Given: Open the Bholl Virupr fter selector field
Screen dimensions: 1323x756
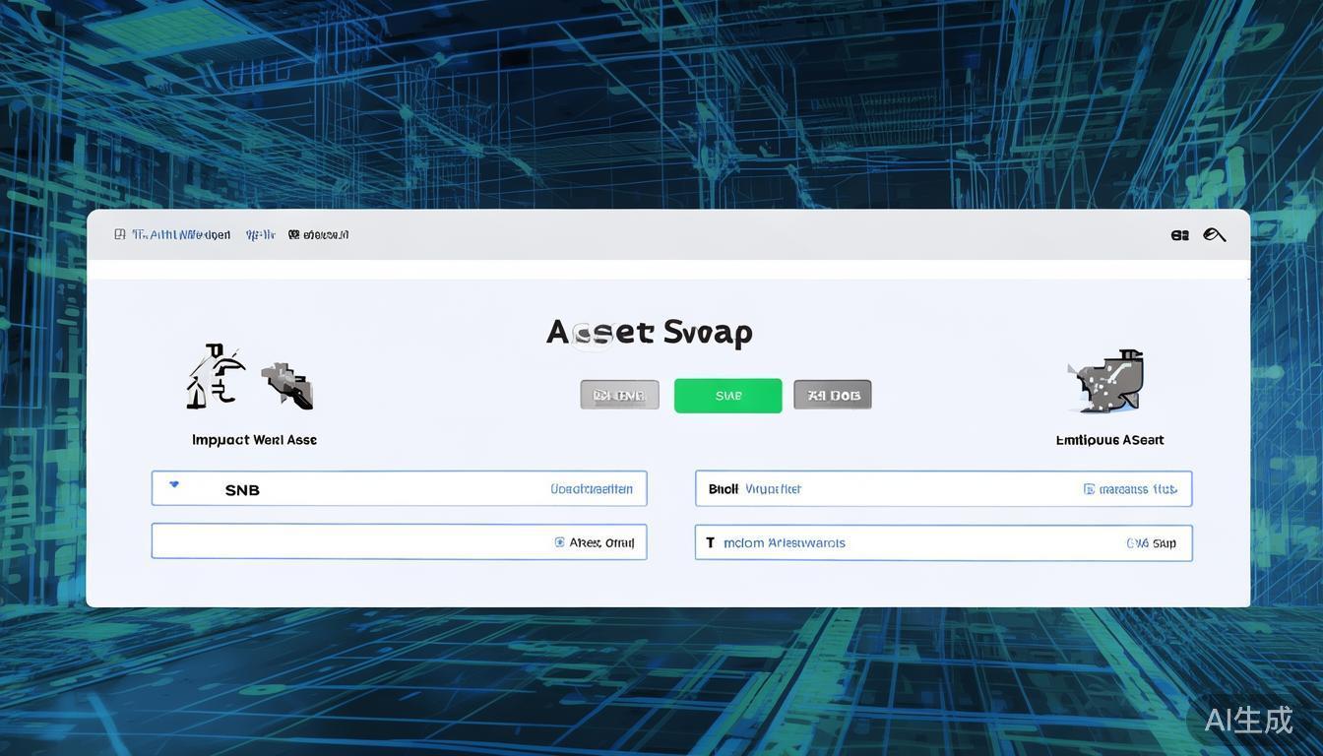Looking at the screenshot, I should pyautogui.click(x=886, y=489).
